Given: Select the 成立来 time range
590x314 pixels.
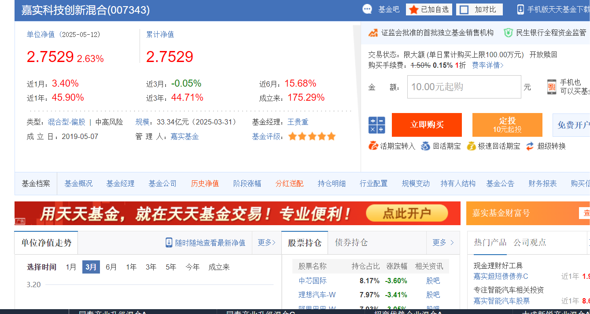Looking at the screenshot, I should tap(219, 267).
